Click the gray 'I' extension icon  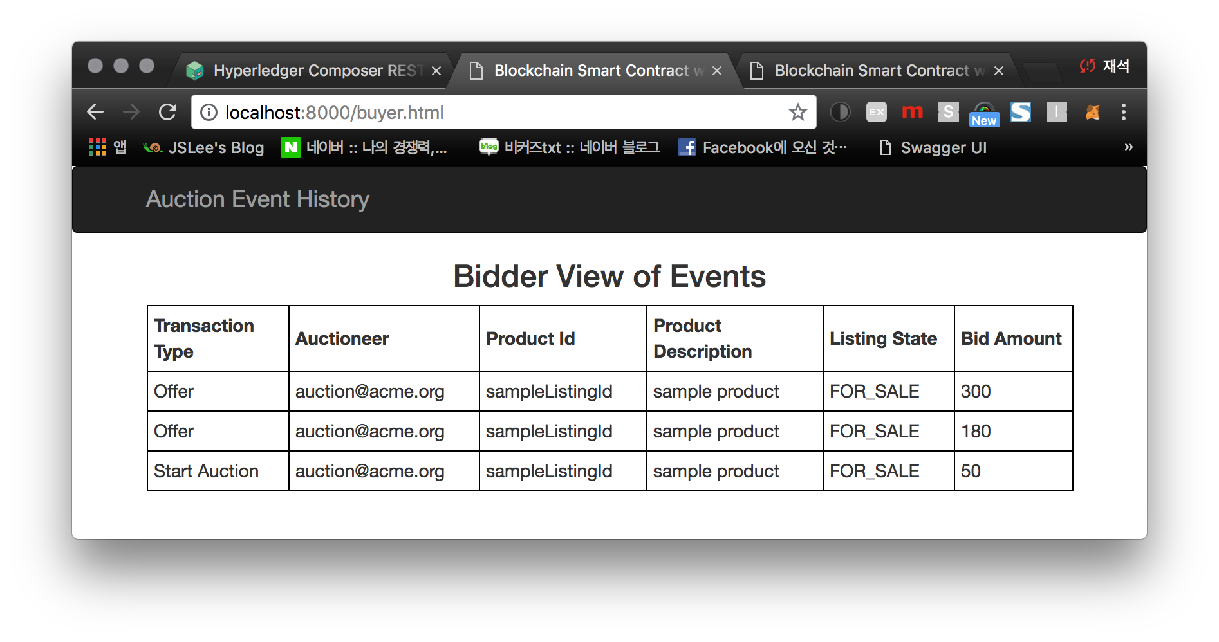point(1056,111)
